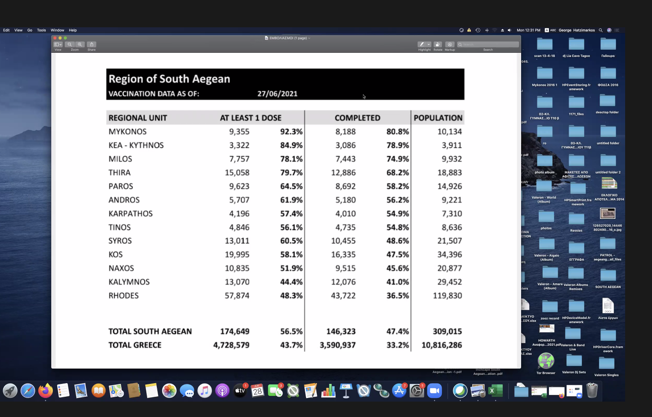652x417 pixels.
Task: Open Podcasts from the Dock
Action: click(222, 391)
